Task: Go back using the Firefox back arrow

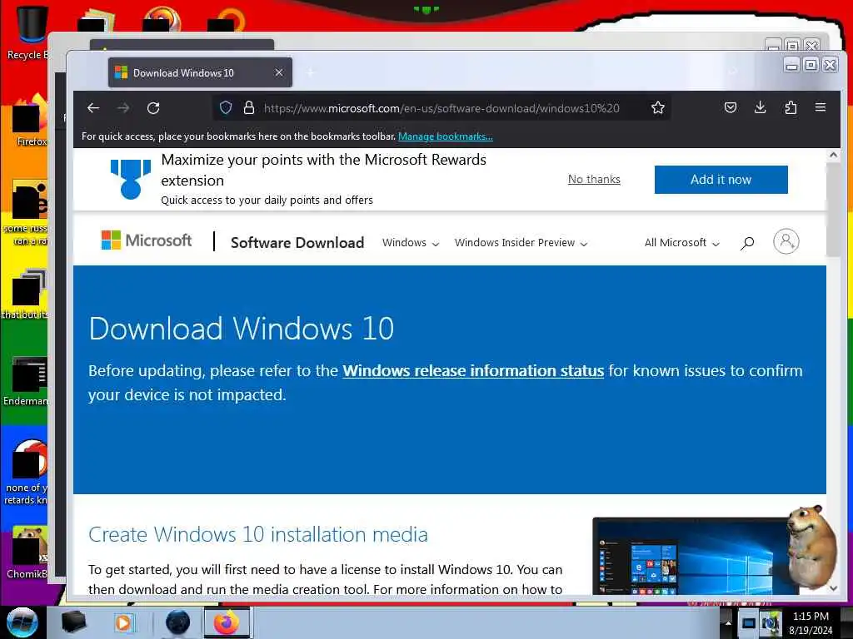Action: pos(93,107)
